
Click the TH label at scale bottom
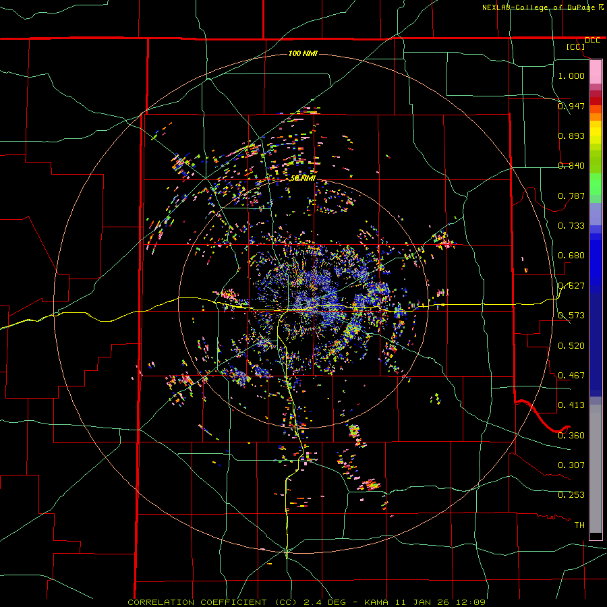click(579, 525)
